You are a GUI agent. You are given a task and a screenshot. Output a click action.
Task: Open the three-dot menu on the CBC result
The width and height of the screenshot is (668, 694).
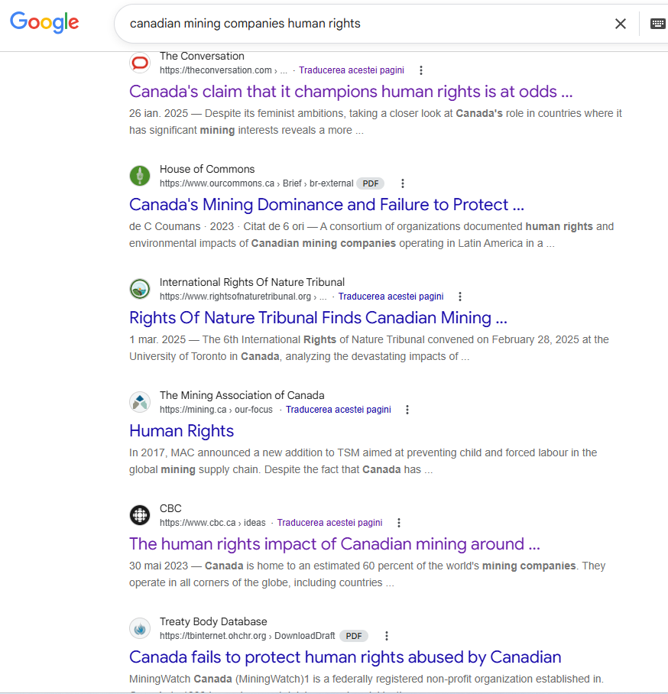coord(399,522)
